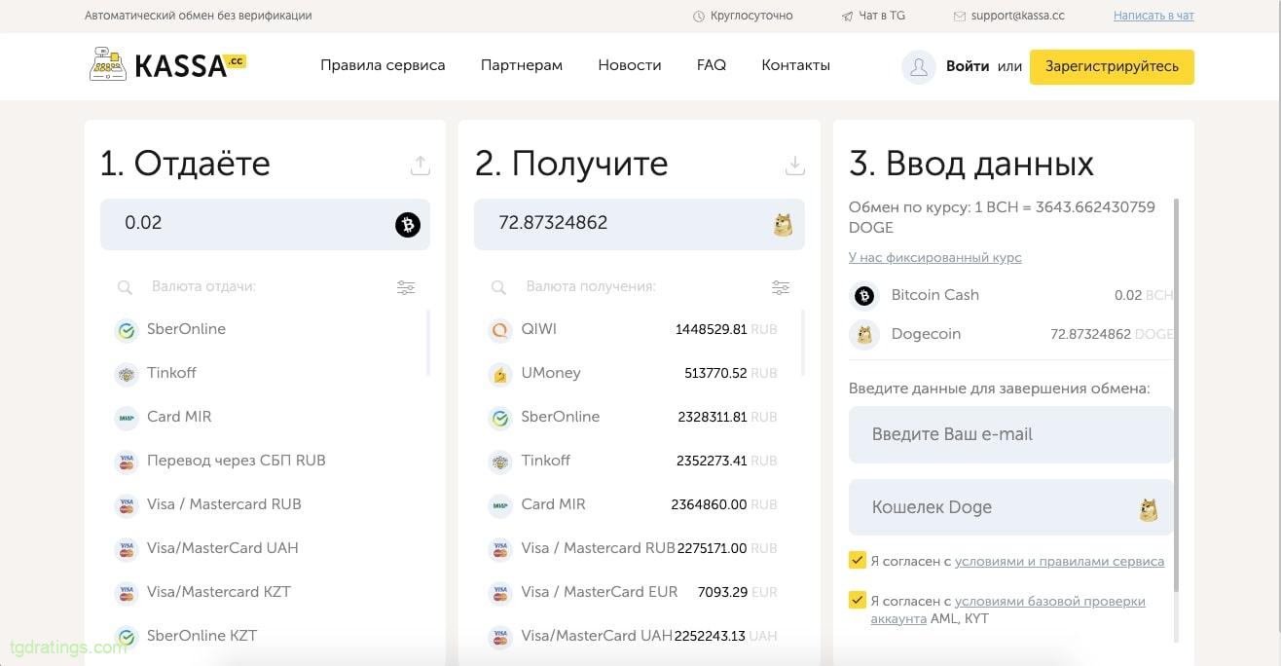This screenshot has width=1281, height=666.
Task: Open filter settings icon for Валюта отдачи
Action: [x=406, y=287]
